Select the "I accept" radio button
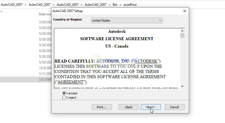This screenshot has width=225, height=123. [x=64, y=93]
